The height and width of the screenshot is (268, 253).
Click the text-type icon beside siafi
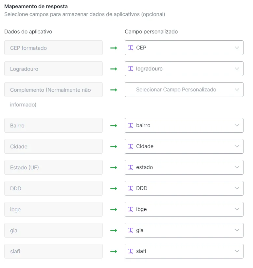click(131, 251)
